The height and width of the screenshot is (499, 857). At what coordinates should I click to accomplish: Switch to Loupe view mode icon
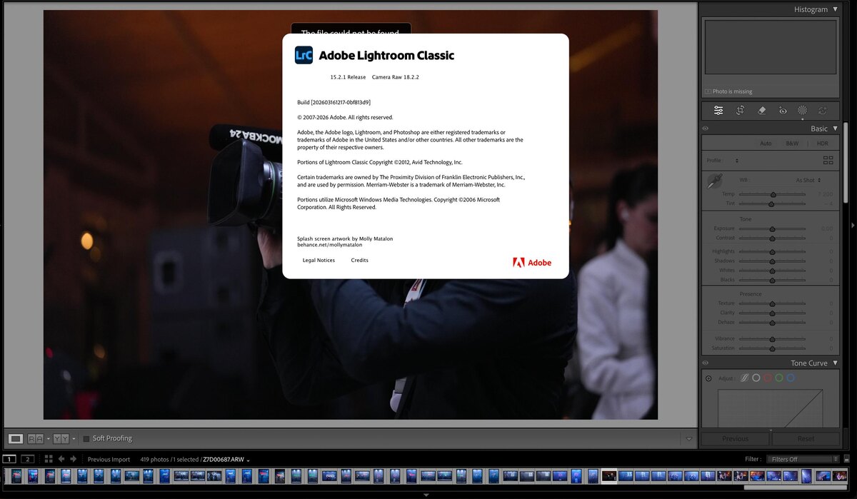(16, 438)
